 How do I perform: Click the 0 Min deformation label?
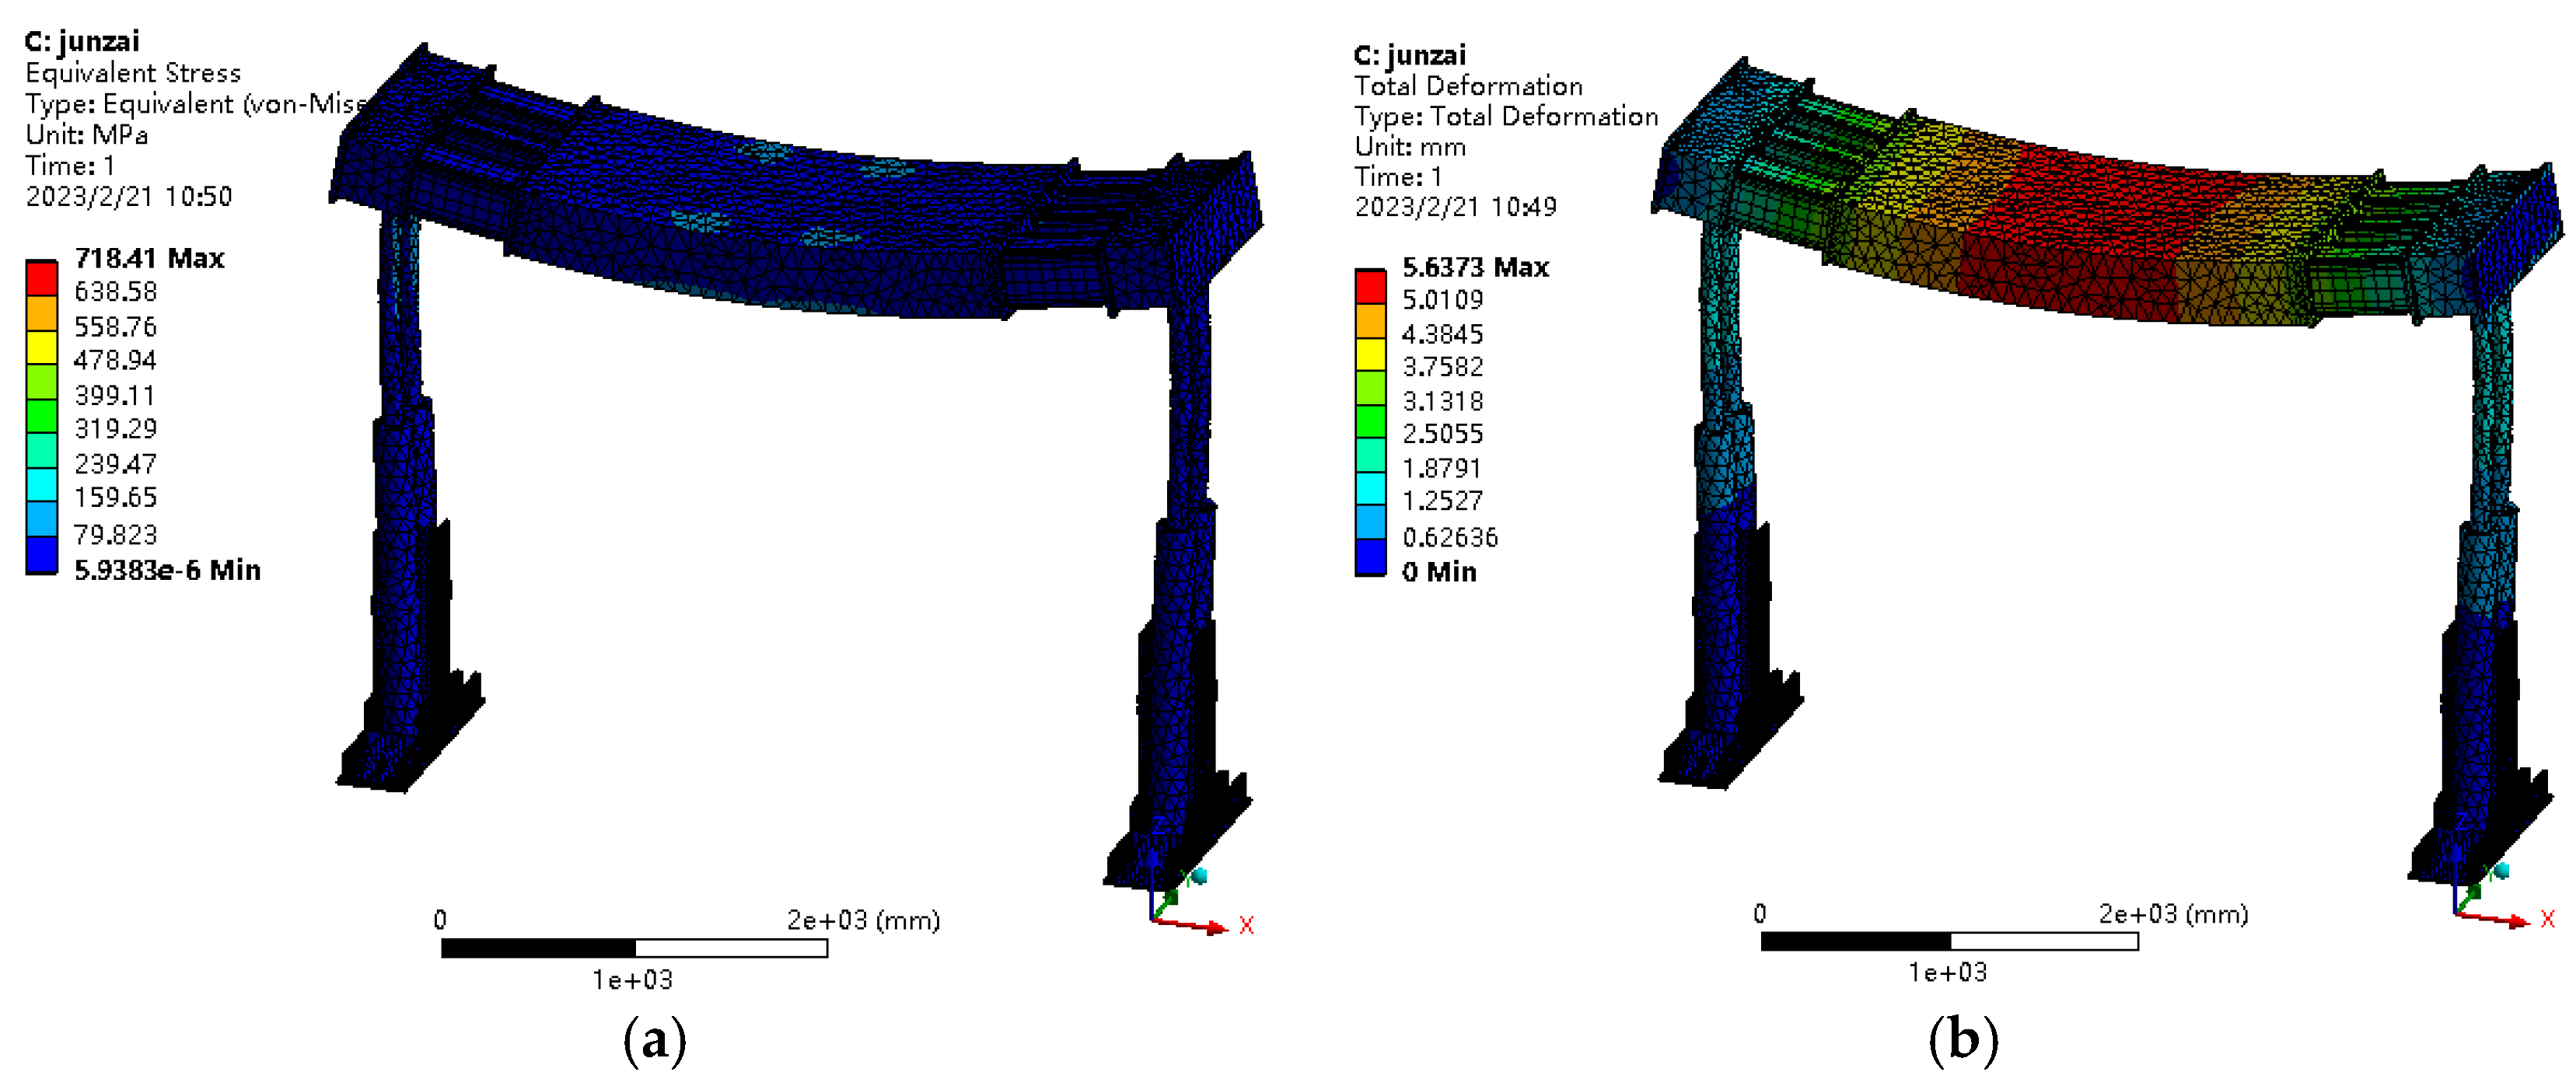tap(1439, 572)
